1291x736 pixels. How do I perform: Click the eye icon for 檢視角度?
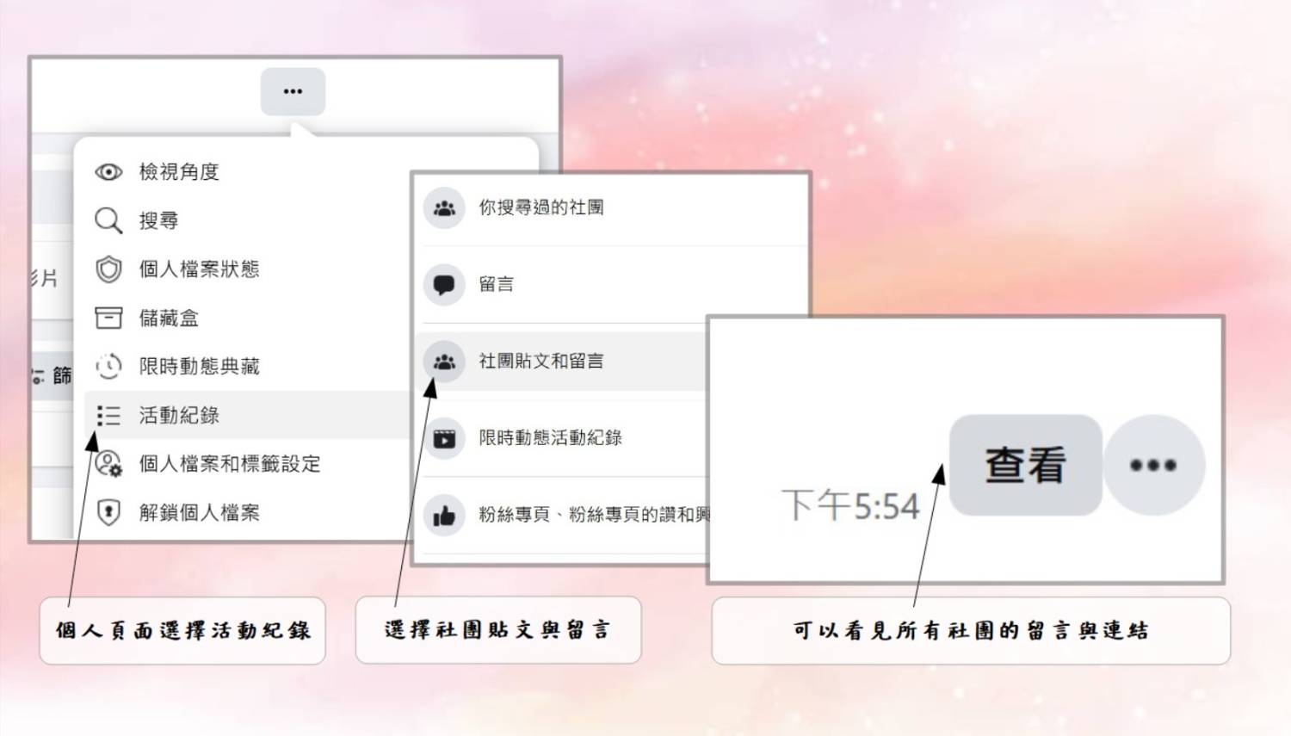(108, 172)
